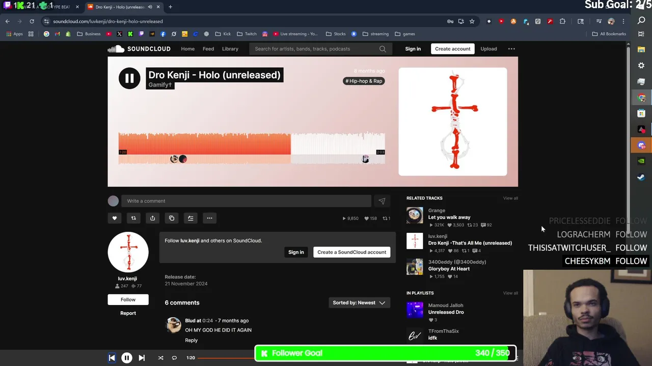View all related tracks
This screenshot has height=366, width=652.
click(510, 198)
